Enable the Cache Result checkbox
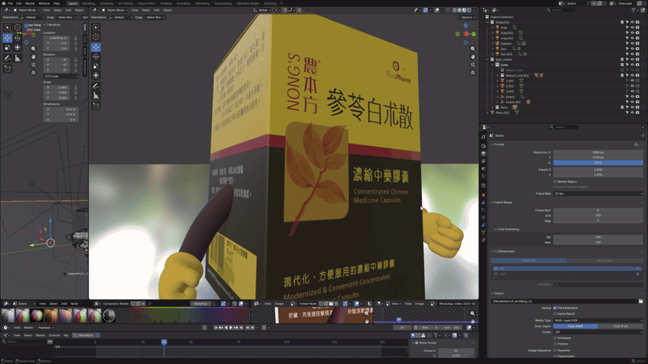648x364 pixels. pyautogui.click(x=555, y=313)
